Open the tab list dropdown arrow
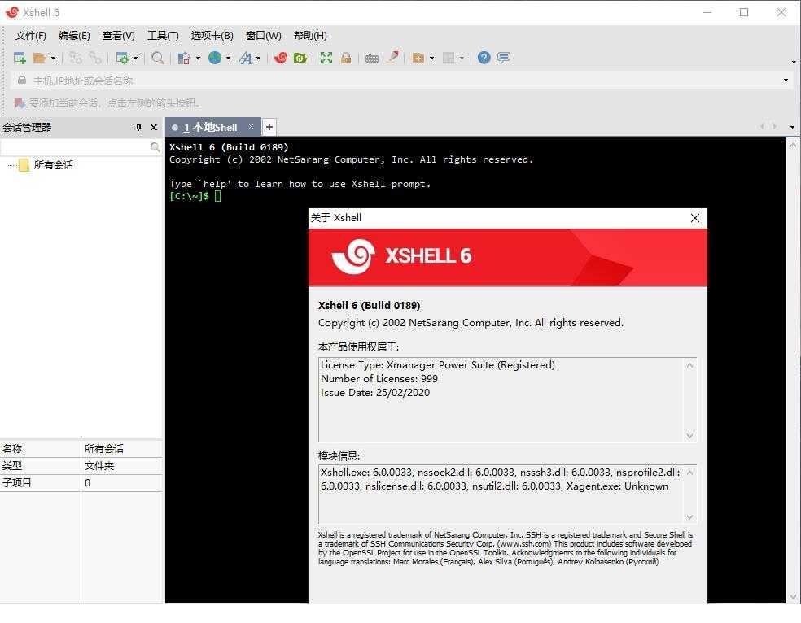This screenshot has width=801, height=623. point(792,127)
